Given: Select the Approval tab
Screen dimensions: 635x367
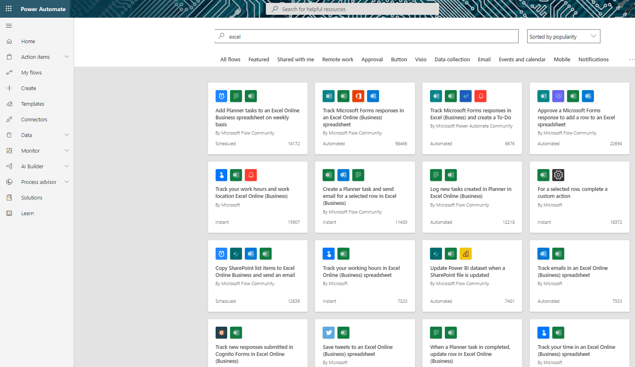Looking at the screenshot, I should tap(372, 60).
